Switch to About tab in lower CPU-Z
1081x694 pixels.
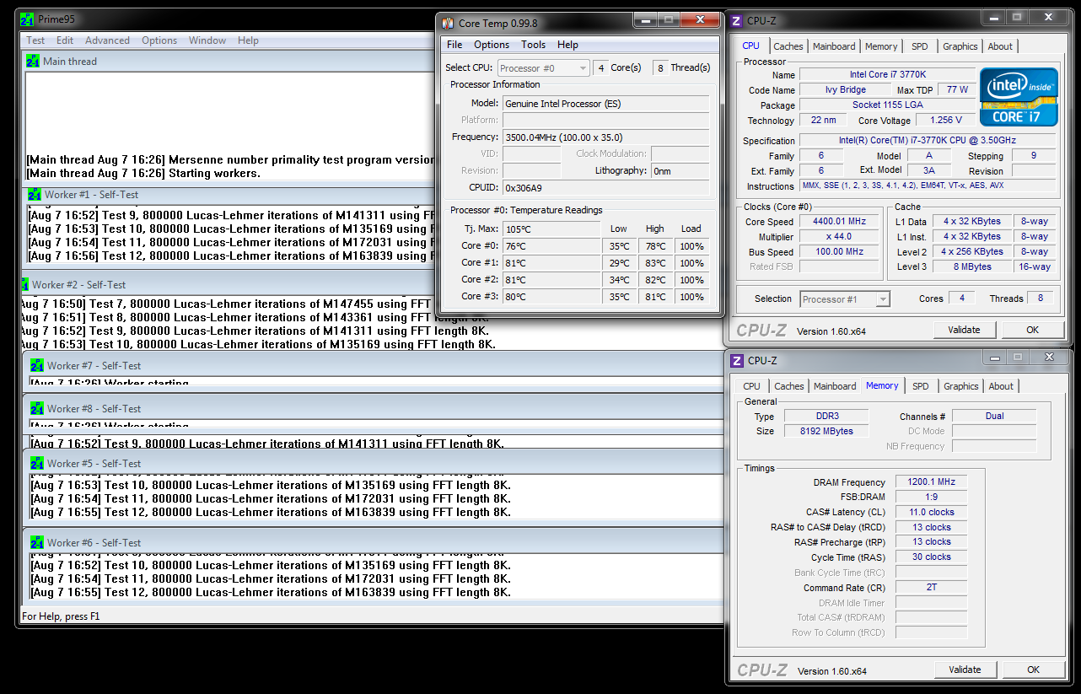[x=1001, y=386]
